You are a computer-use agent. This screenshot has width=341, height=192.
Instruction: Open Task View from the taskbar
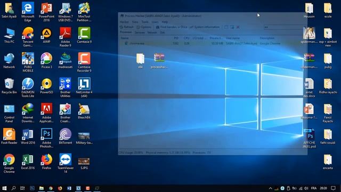pos(22,188)
